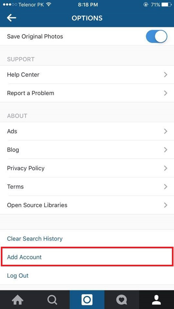Open the Home feed tab icon

pyautogui.click(x=17, y=300)
